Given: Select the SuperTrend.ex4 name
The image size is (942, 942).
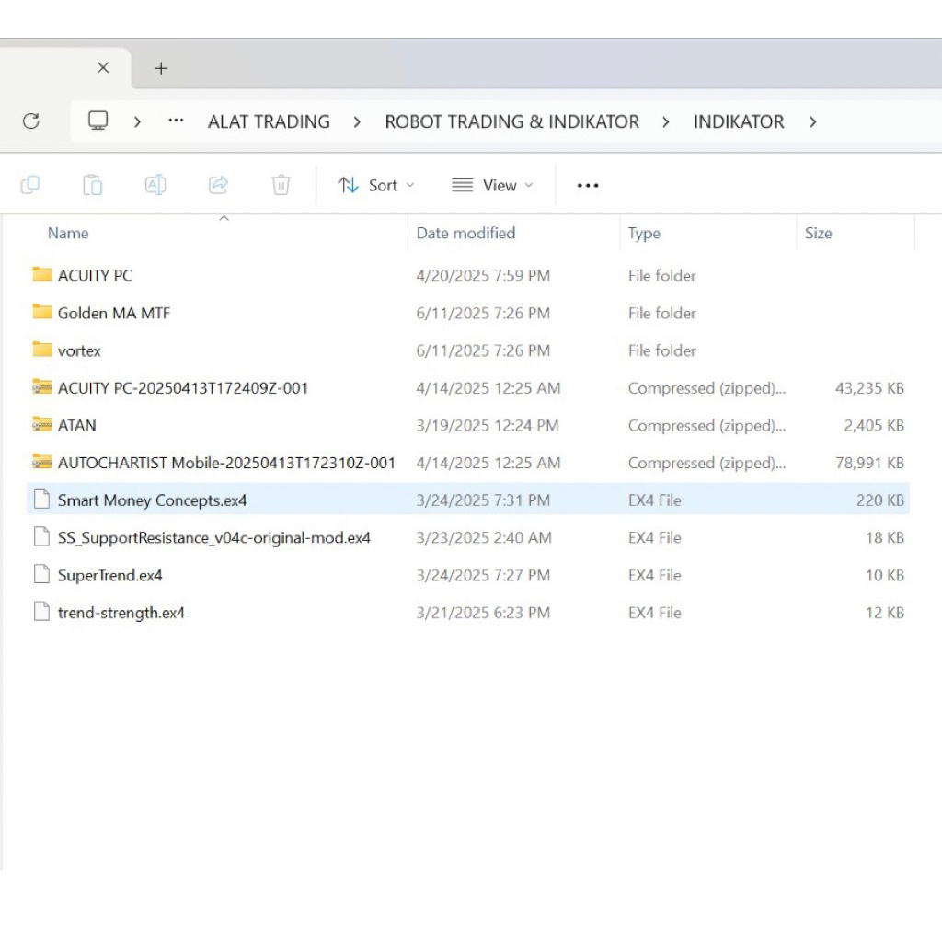Looking at the screenshot, I should click(x=110, y=576).
